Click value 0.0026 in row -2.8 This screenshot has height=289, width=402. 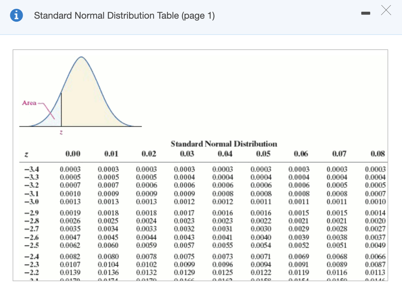70,221
